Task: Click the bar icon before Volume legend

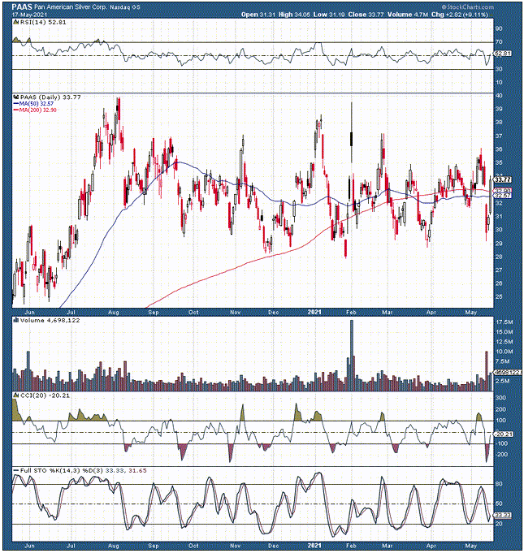Action: (16, 320)
